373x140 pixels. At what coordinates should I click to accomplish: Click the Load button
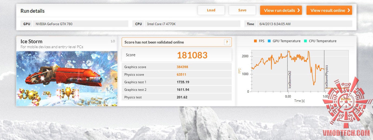pyautogui.click(x=211, y=10)
